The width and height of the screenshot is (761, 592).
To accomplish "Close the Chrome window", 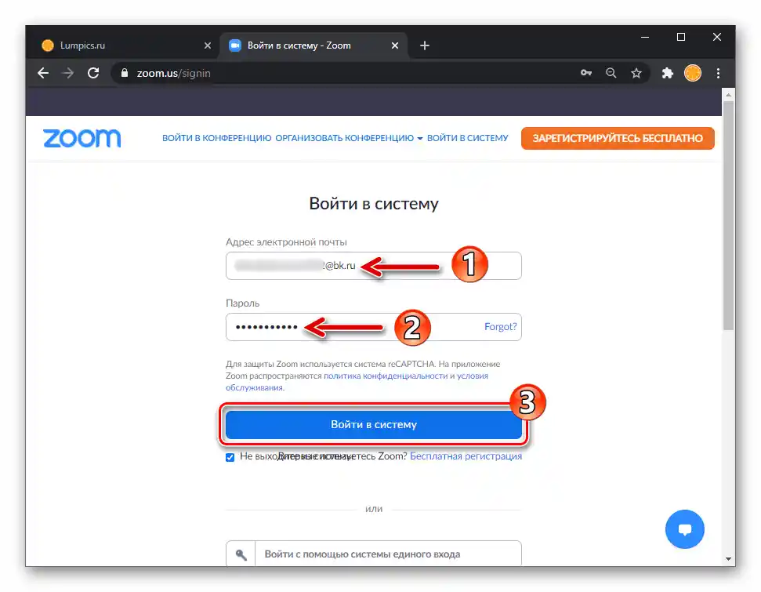I will [717, 37].
